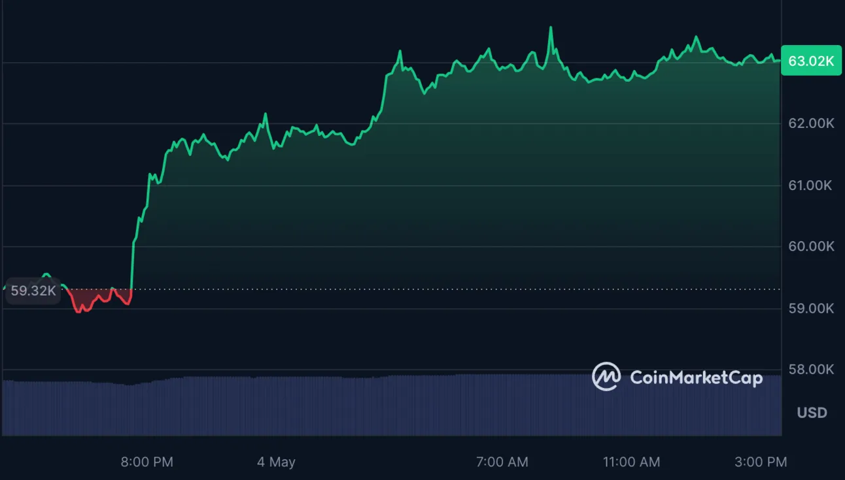Click the CoinMarketCap watermark text

click(696, 377)
